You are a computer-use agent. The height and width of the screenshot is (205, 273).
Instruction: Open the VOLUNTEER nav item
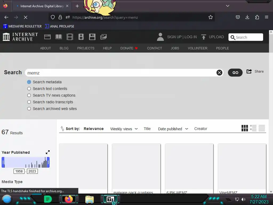(x=198, y=48)
